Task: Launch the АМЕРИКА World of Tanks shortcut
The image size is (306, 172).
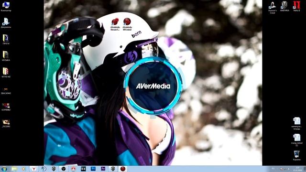Action: click(284, 6)
